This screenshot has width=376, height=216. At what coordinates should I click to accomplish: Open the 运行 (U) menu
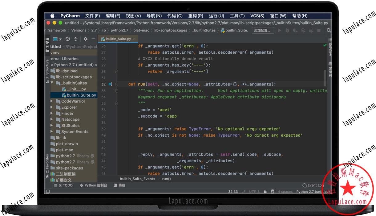216,16
